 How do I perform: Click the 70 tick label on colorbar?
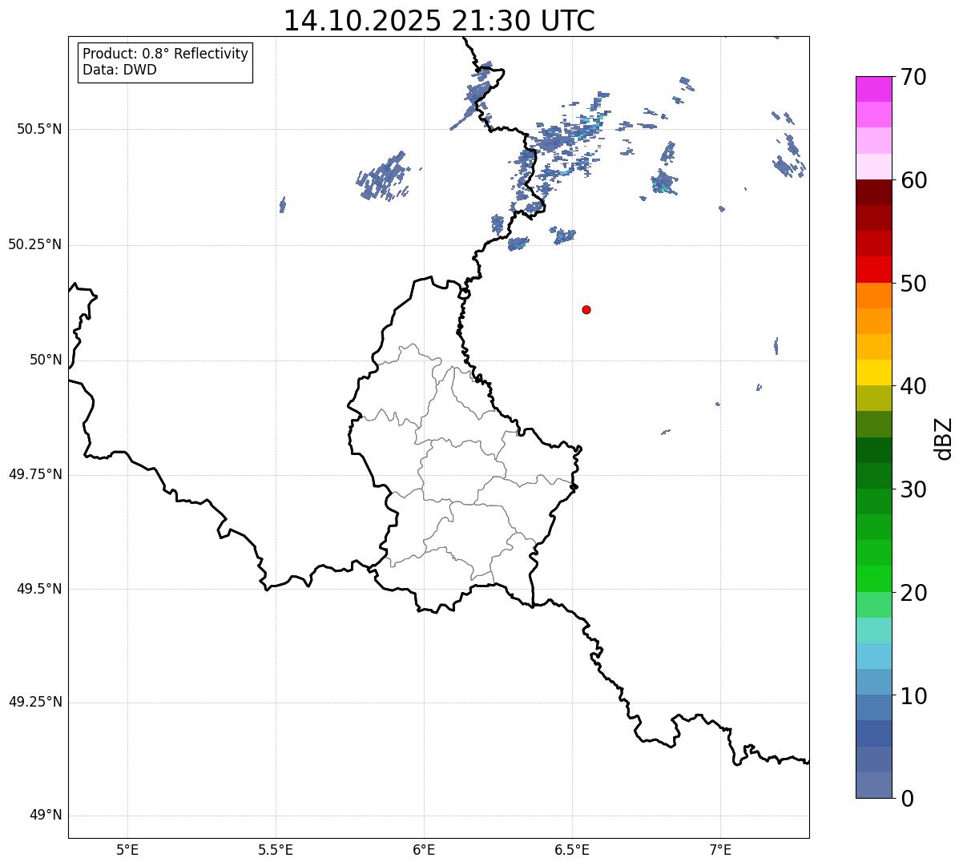pyautogui.click(x=913, y=77)
